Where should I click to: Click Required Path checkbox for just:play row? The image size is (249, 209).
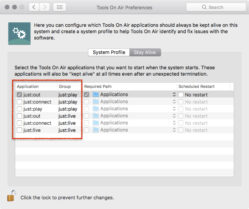(86, 109)
